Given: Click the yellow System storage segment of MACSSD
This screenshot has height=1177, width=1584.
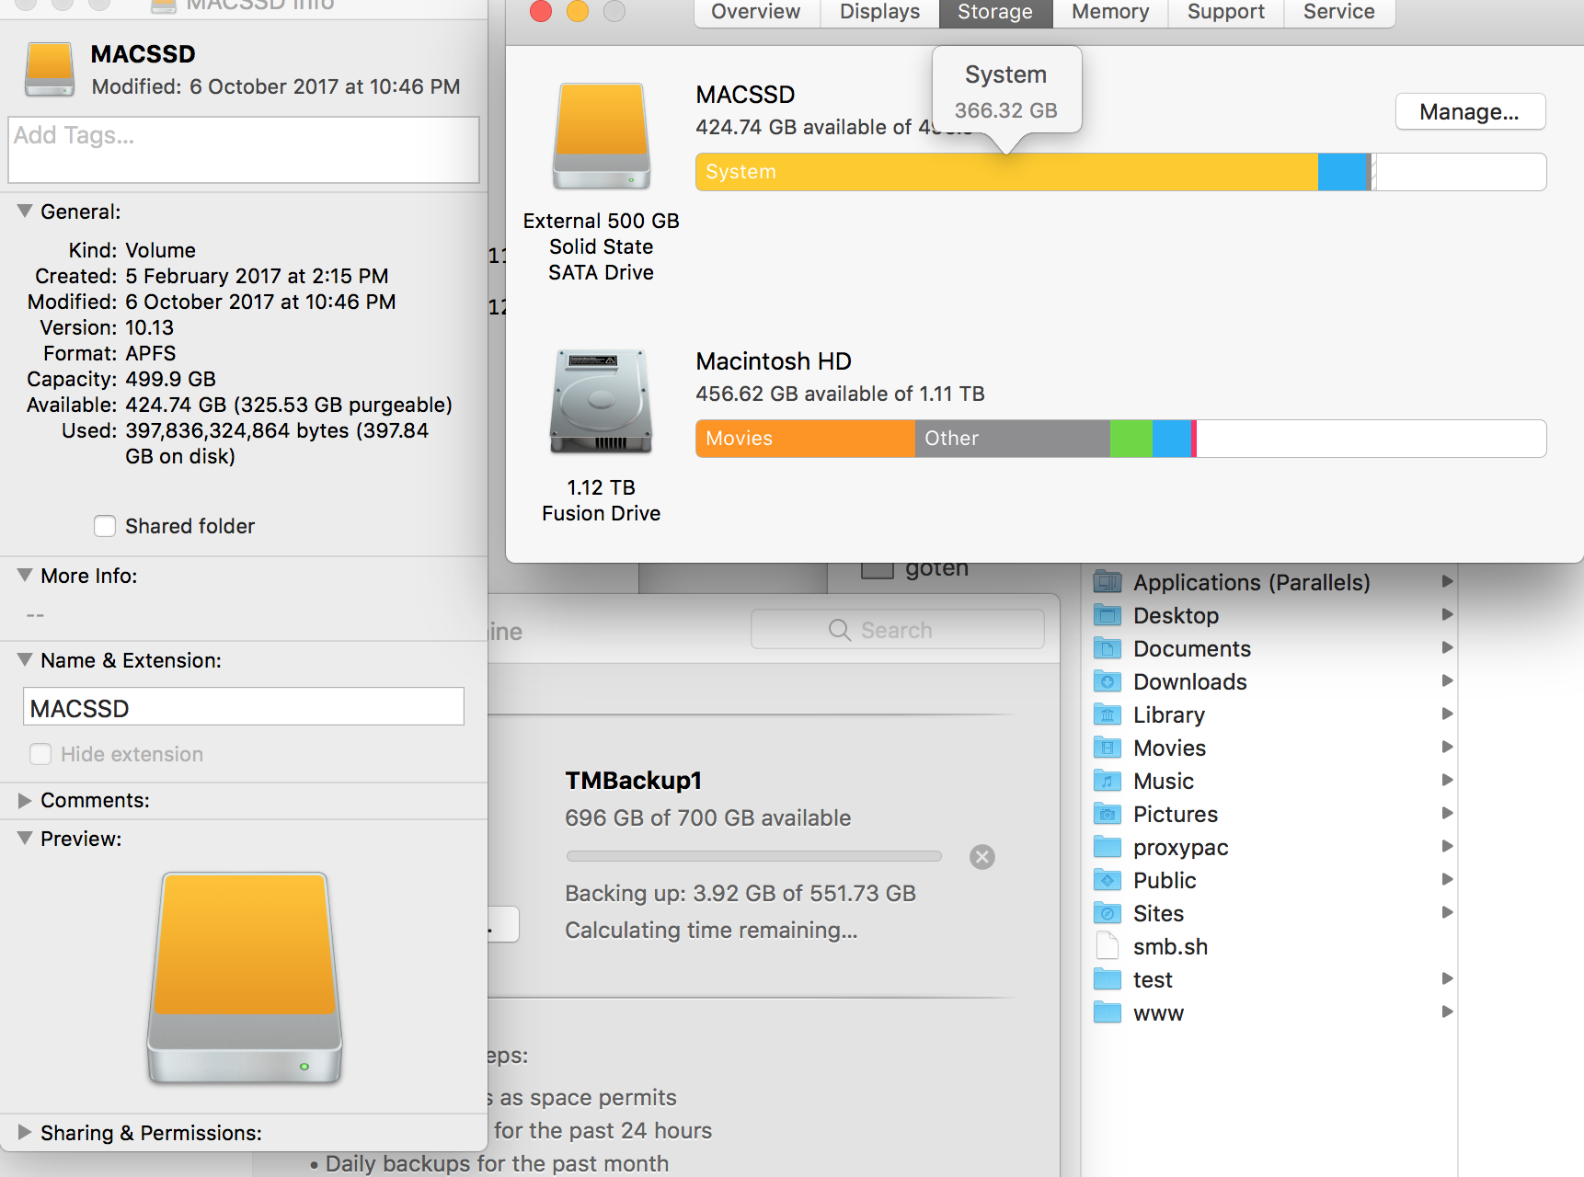Looking at the screenshot, I should 1007,172.
